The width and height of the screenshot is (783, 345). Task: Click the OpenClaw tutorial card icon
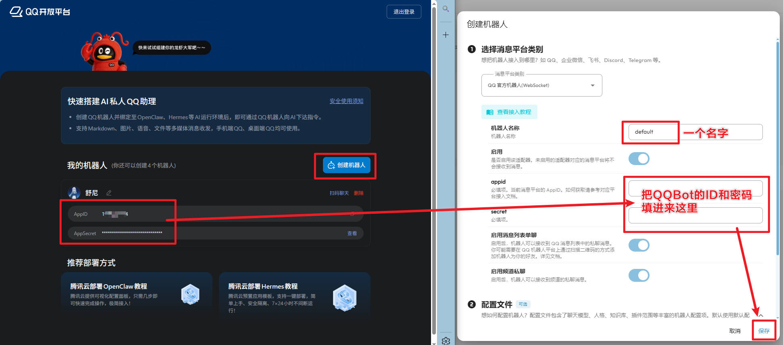coord(190,294)
